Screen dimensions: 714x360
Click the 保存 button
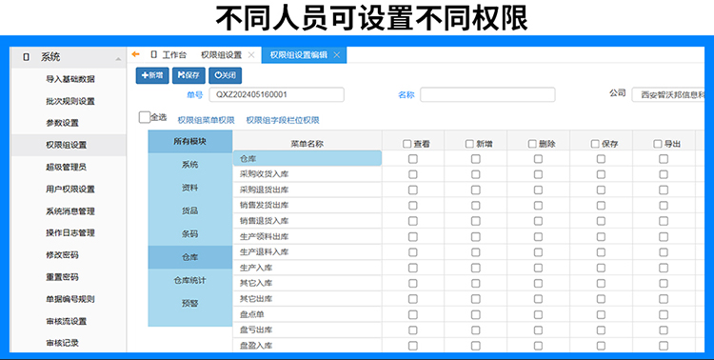188,75
